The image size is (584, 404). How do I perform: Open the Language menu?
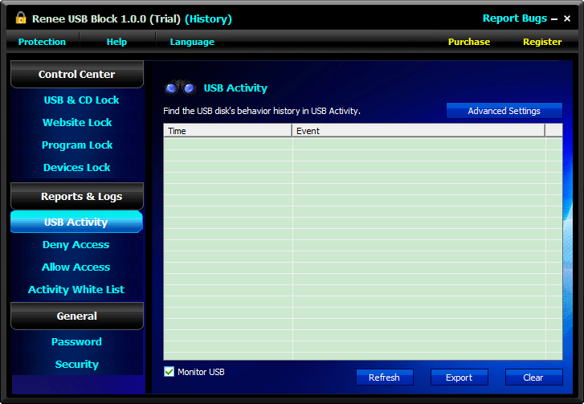point(192,42)
